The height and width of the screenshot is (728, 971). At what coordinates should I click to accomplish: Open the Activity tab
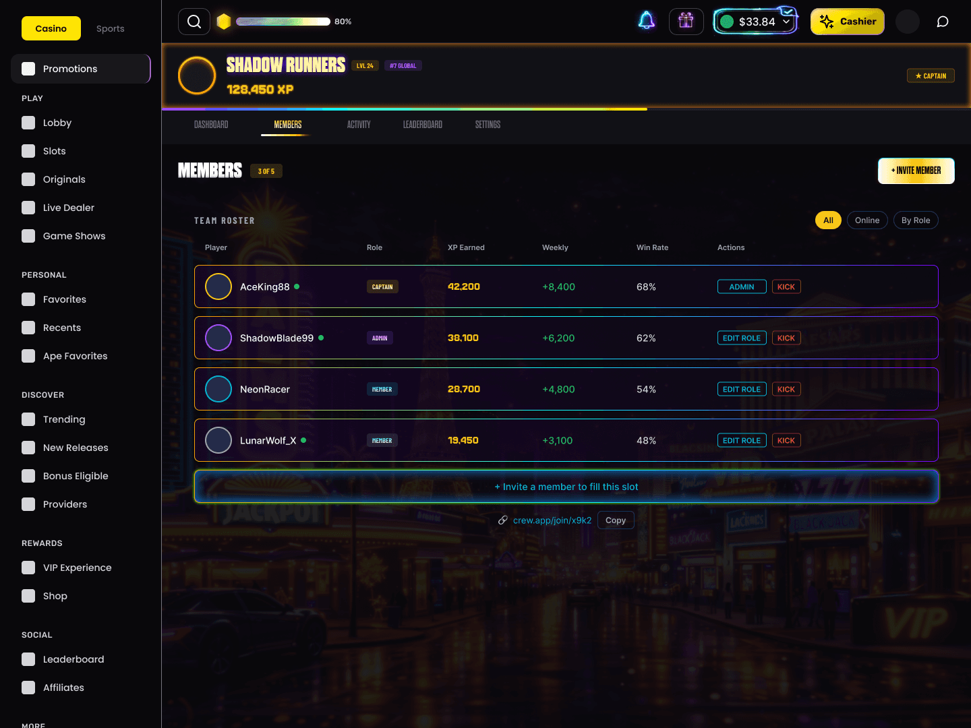pyautogui.click(x=359, y=125)
